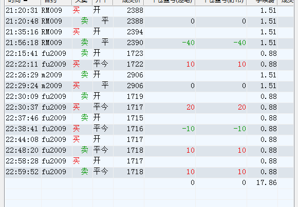This screenshot has height=207, width=298.
Task: Click the 平 cell in the 22:29:24 row
Action: pos(105,85)
